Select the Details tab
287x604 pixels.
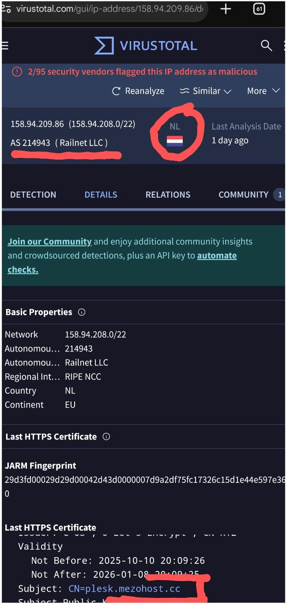pos(101,195)
